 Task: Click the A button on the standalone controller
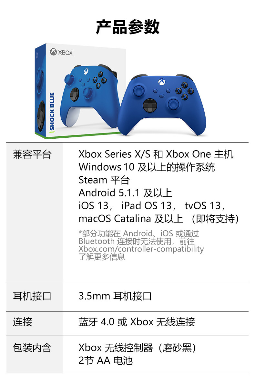coord(184,97)
